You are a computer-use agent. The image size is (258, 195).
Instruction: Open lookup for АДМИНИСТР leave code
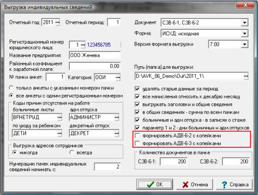point(117,118)
